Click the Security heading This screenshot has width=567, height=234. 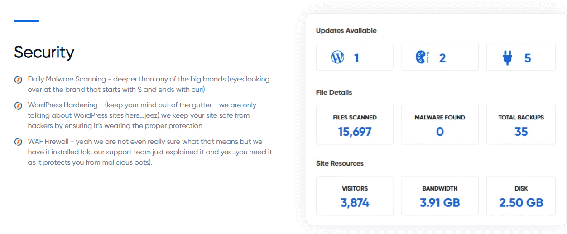(44, 52)
